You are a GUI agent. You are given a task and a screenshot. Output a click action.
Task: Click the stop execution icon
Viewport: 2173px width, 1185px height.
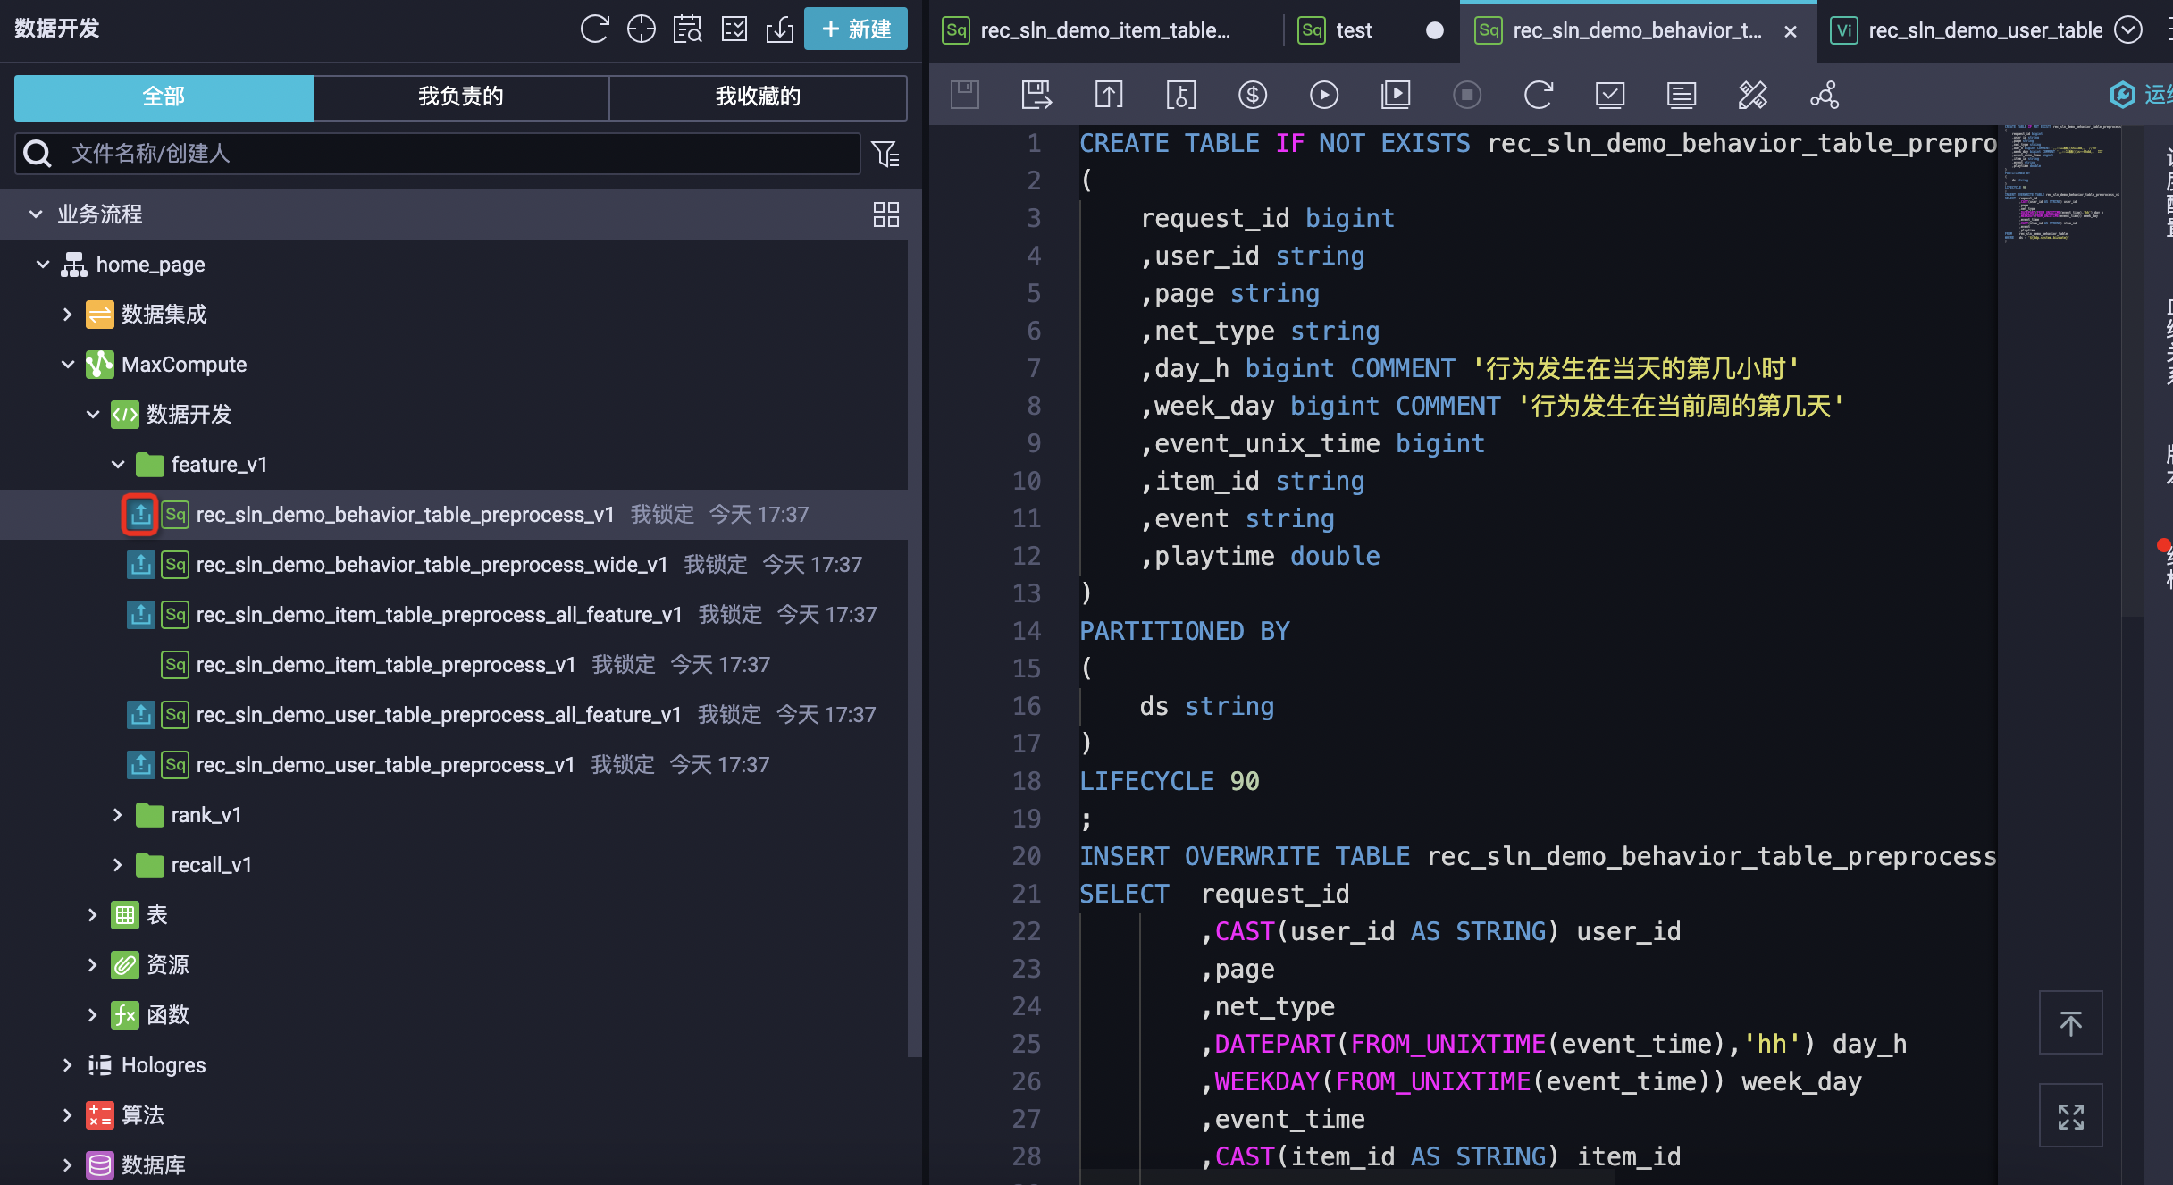point(1466,95)
